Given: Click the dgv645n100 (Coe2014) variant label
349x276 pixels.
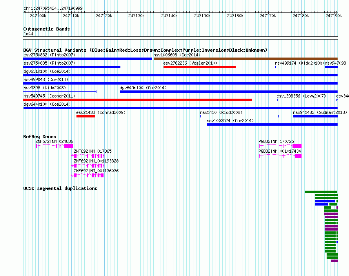Looking at the screenshot, I should [x=143, y=88].
